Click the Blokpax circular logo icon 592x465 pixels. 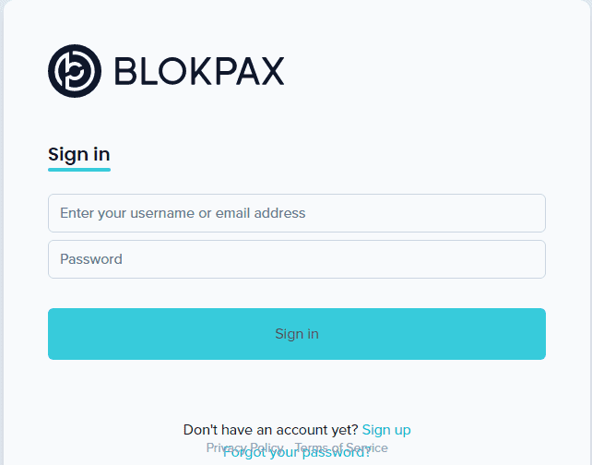75,71
